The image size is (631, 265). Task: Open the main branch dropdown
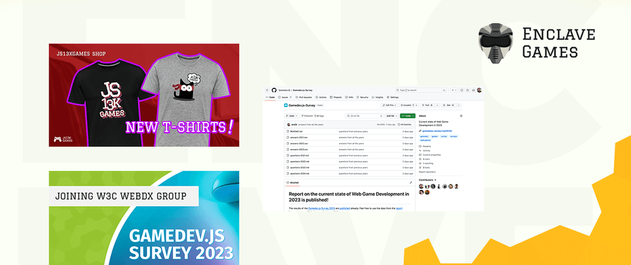click(x=293, y=116)
